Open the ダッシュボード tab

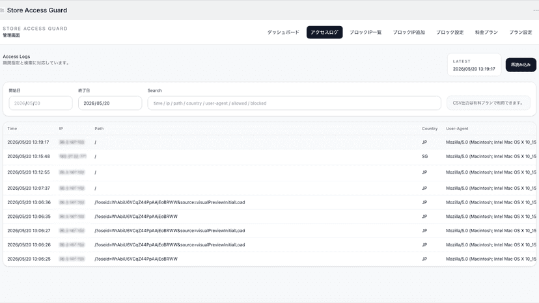pyautogui.click(x=283, y=33)
